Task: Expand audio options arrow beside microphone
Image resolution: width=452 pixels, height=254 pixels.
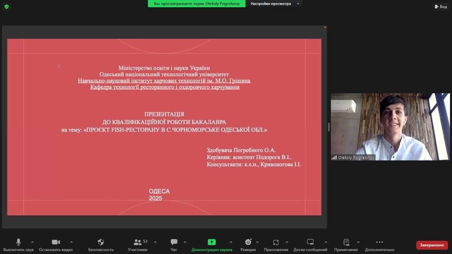Action: 32,242
